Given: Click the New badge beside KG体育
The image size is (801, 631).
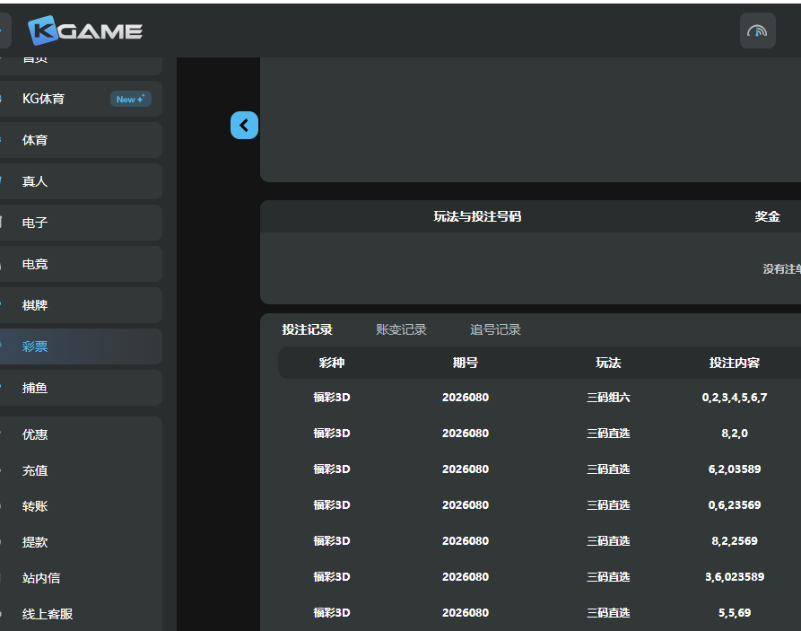Looking at the screenshot, I should [131, 99].
